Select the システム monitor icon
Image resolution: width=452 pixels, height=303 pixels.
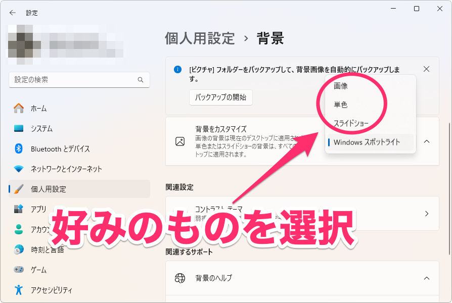click(19, 128)
